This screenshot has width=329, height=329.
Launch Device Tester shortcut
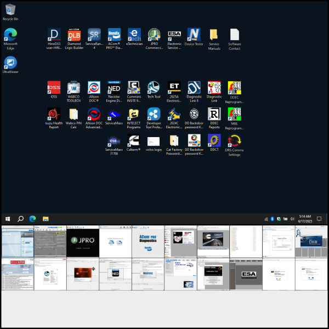tap(194, 37)
